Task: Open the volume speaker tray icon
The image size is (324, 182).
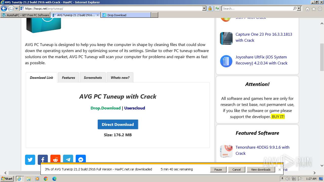Action: click(288, 179)
